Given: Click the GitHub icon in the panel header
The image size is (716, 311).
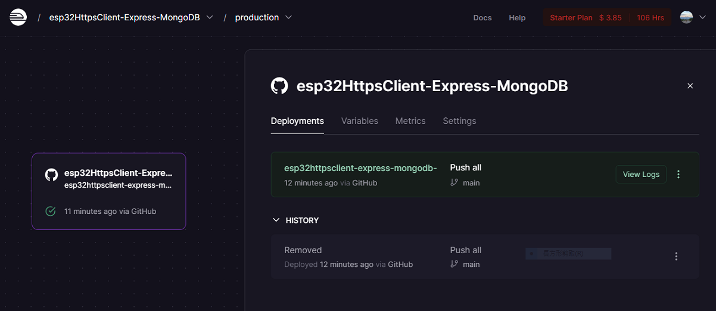Looking at the screenshot, I should (x=279, y=86).
